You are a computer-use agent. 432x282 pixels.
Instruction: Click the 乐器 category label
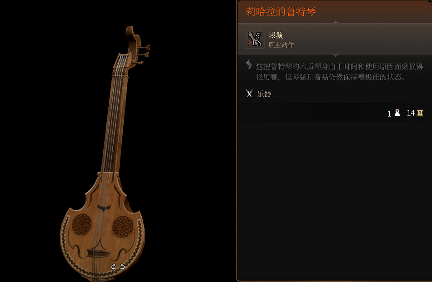tap(264, 94)
